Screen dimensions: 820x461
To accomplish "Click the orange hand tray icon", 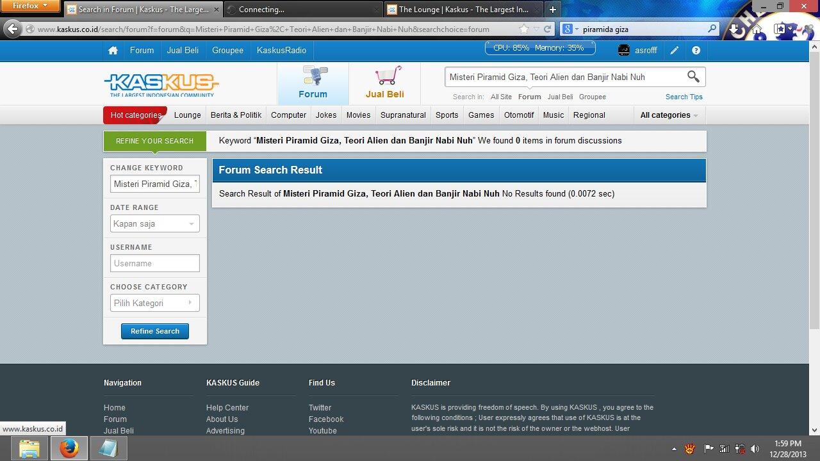I will [x=691, y=449].
